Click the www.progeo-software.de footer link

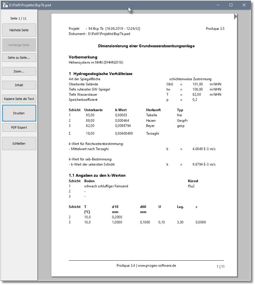[157, 266]
